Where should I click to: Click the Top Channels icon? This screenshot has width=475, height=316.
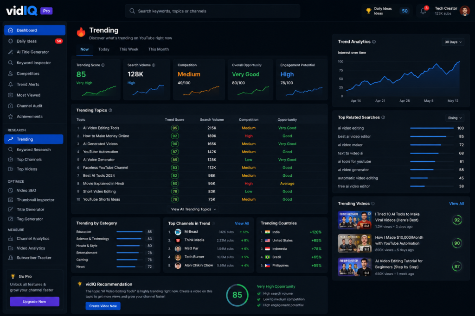coord(11,160)
